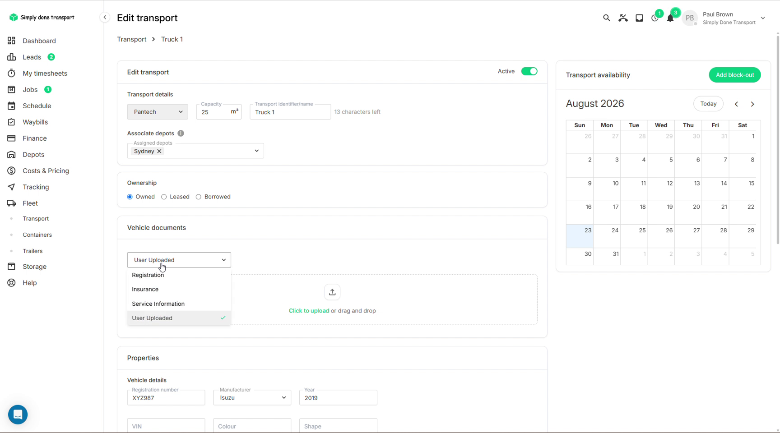Collapse the sidebar with the chevron button

pos(105,18)
